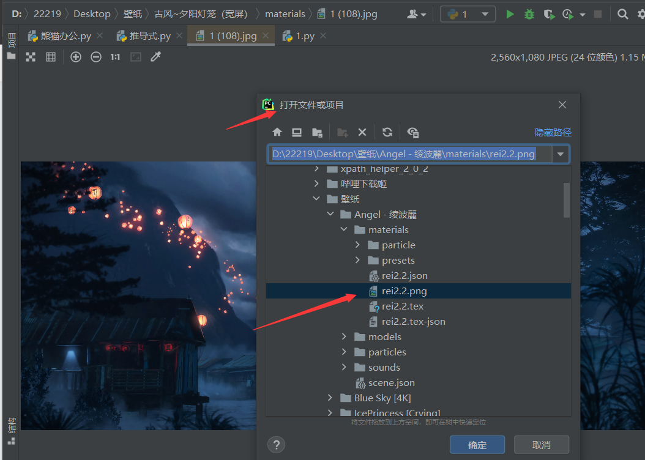Image resolution: width=645 pixels, height=460 pixels.
Task: Click 确定 to confirm opening
Action: [x=477, y=445]
